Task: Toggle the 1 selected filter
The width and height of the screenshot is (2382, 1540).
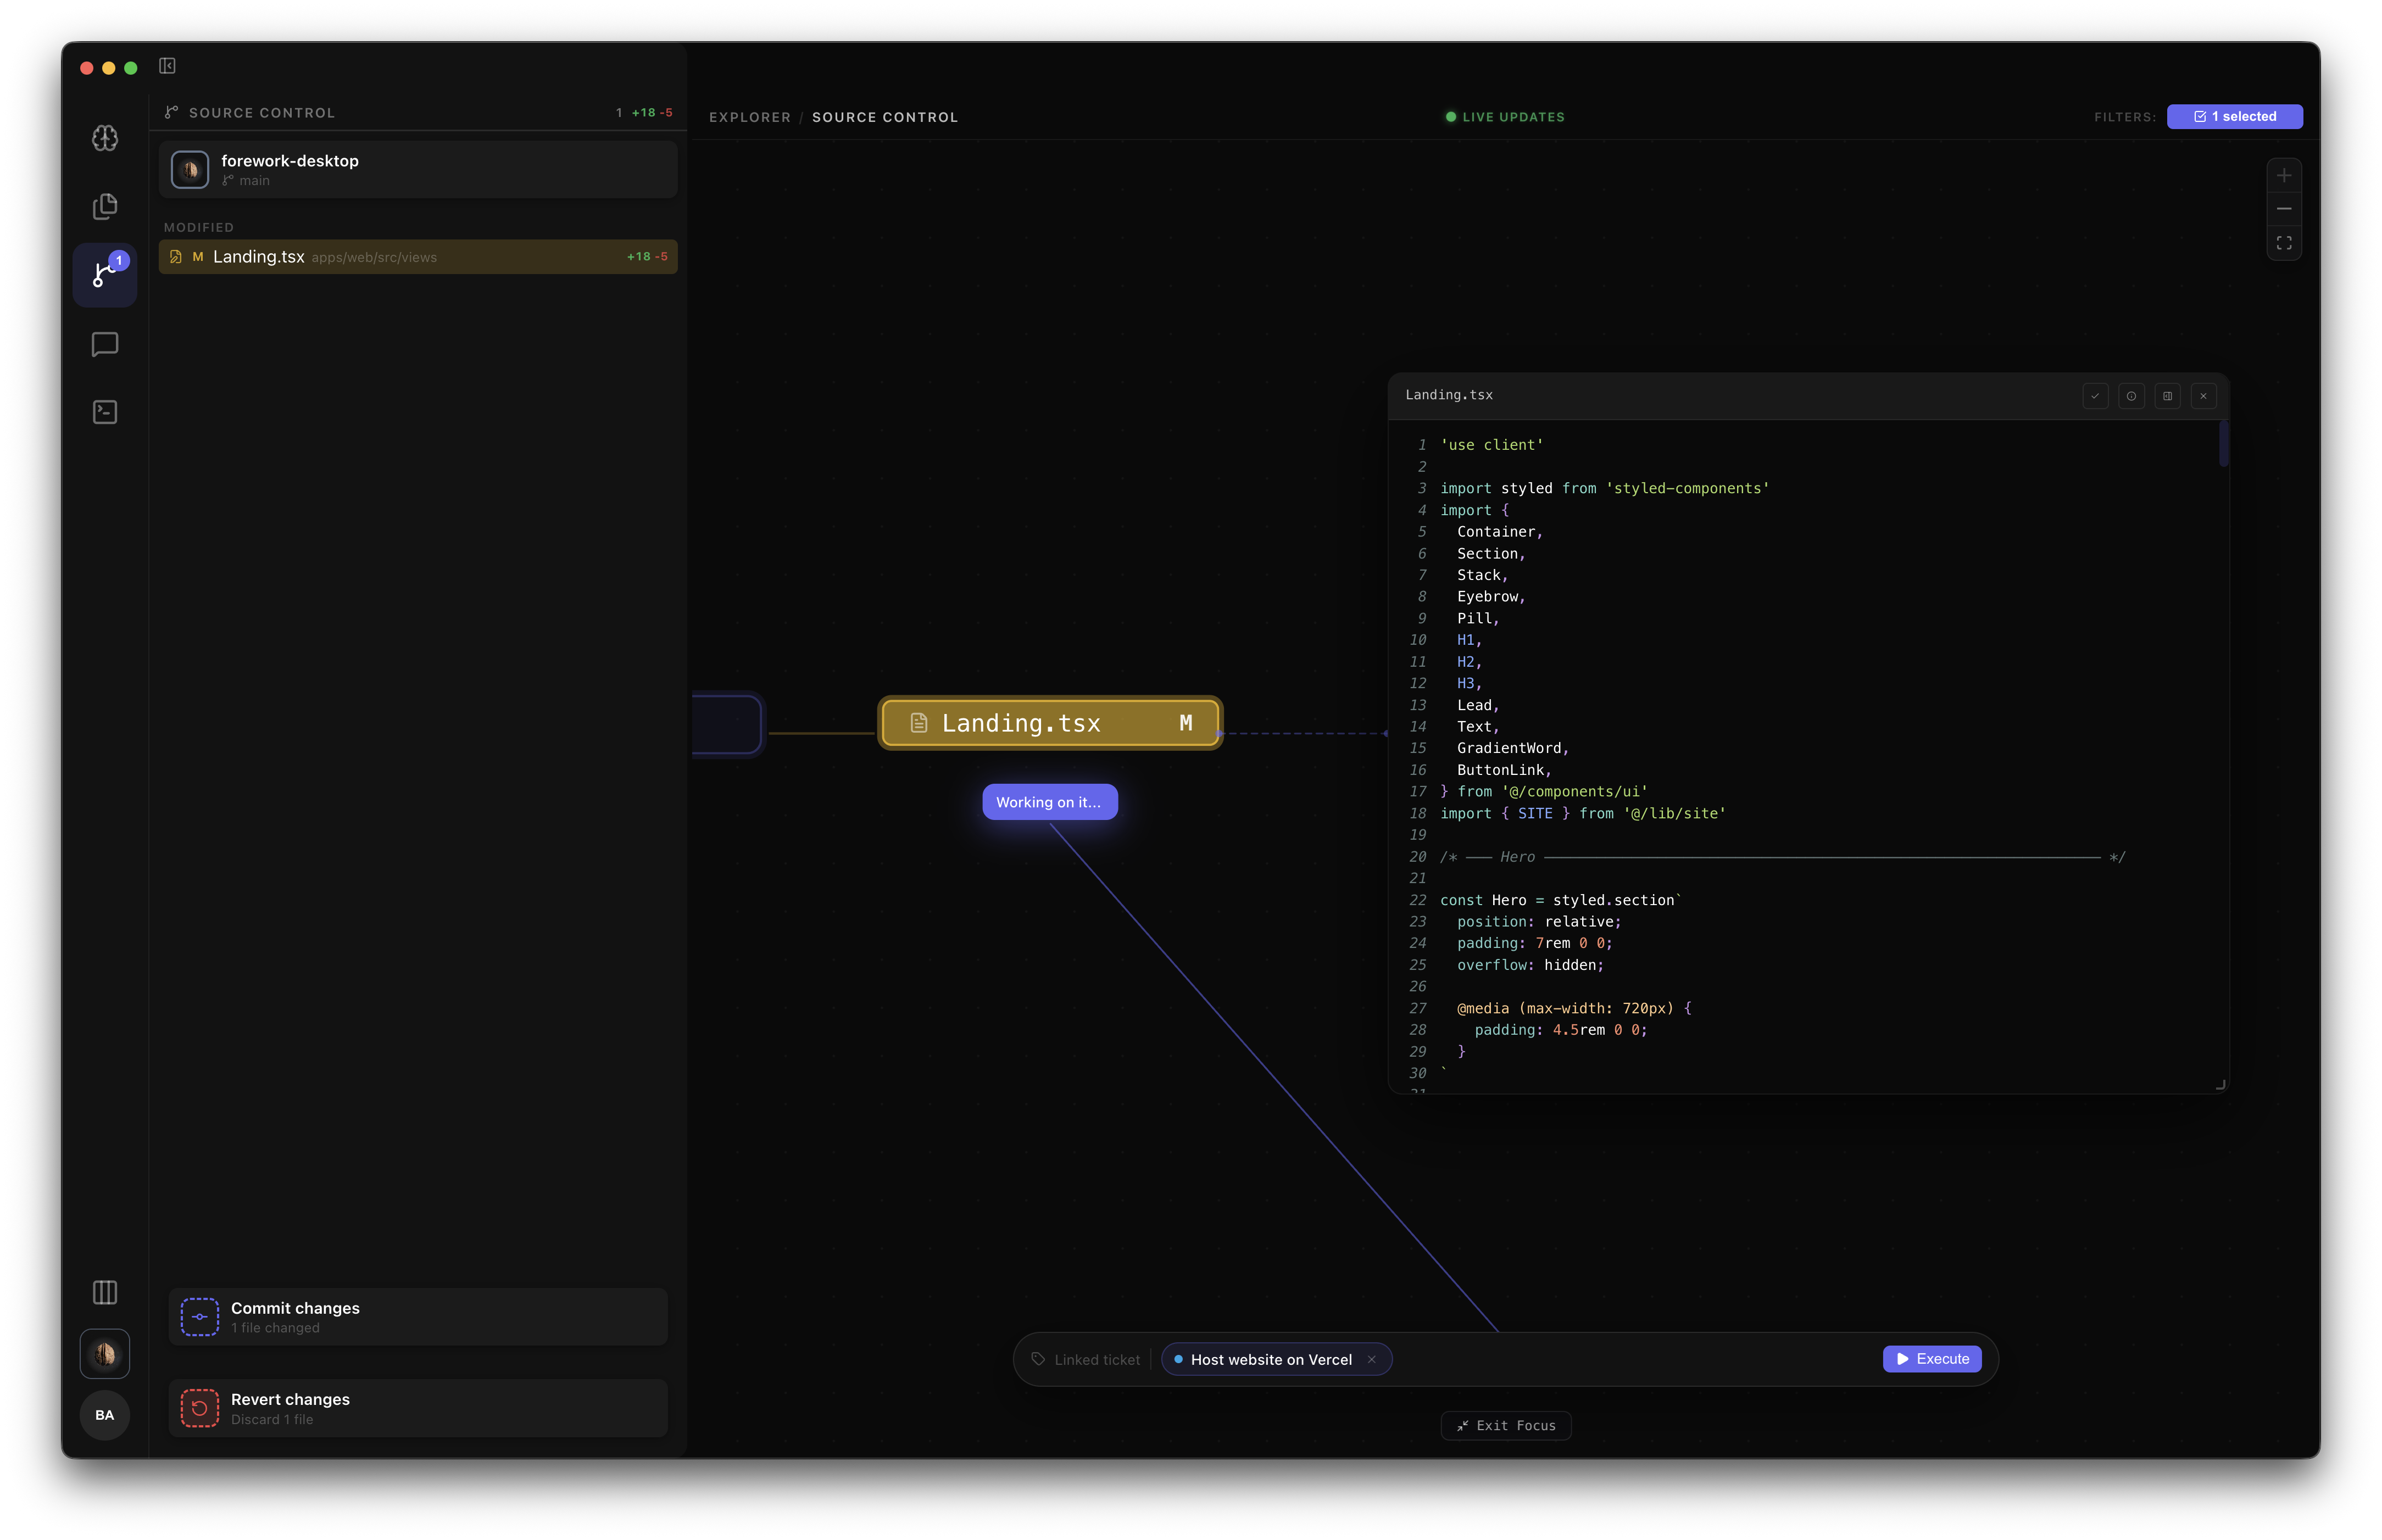Action: pos(2234,117)
